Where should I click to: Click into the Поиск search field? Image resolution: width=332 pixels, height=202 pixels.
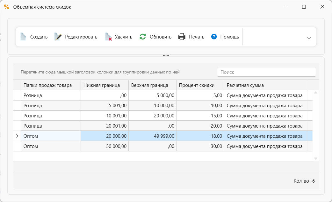point(266,72)
